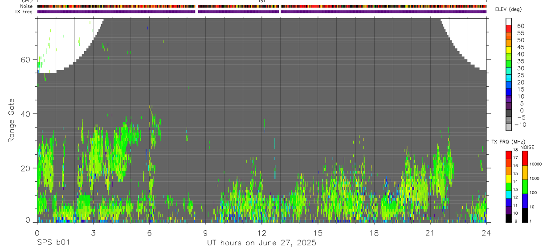Click the '21' tick label on time axis
This screenshot has width=547, height=252.
(x=430, y=232)
